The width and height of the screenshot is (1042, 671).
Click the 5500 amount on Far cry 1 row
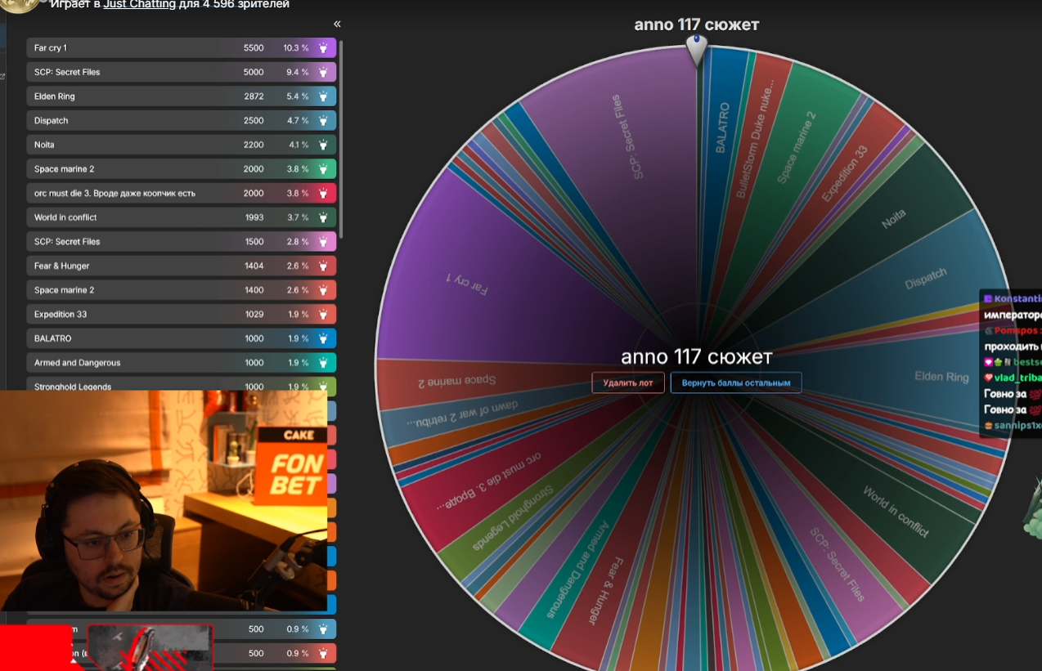point(254,48)
